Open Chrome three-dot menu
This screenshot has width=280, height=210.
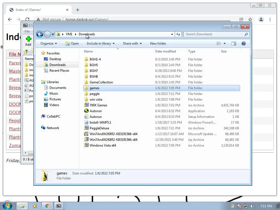tap(270, 19)
